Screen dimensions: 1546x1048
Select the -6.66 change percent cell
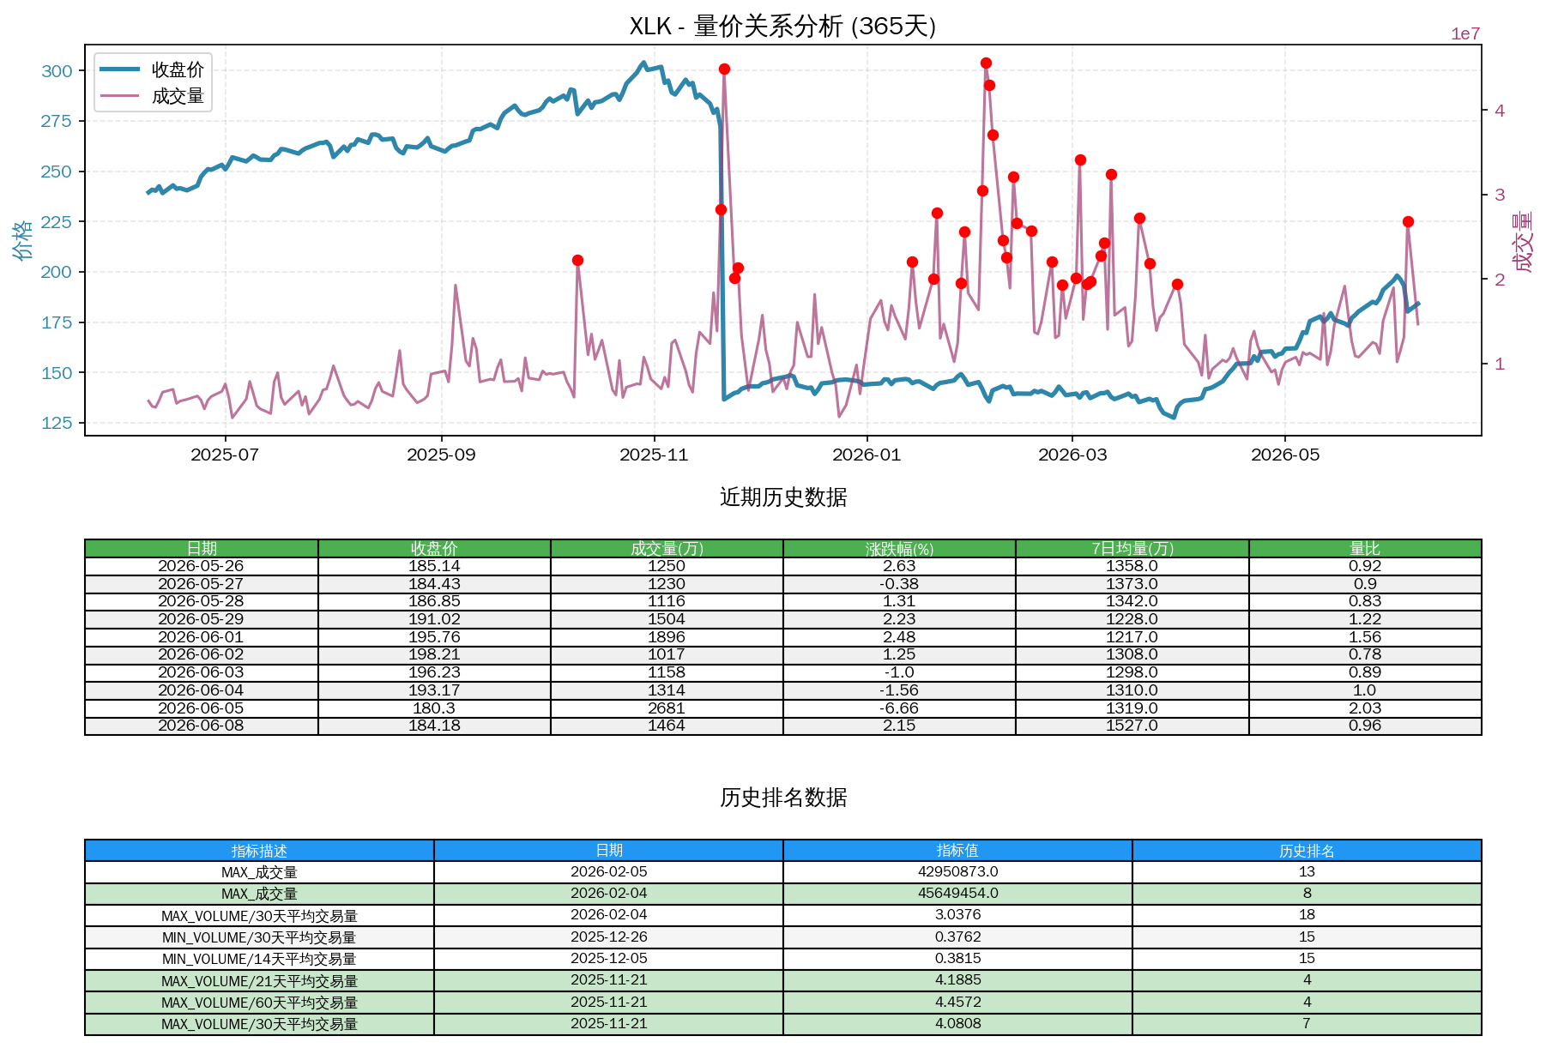click(x=899, y=708)
